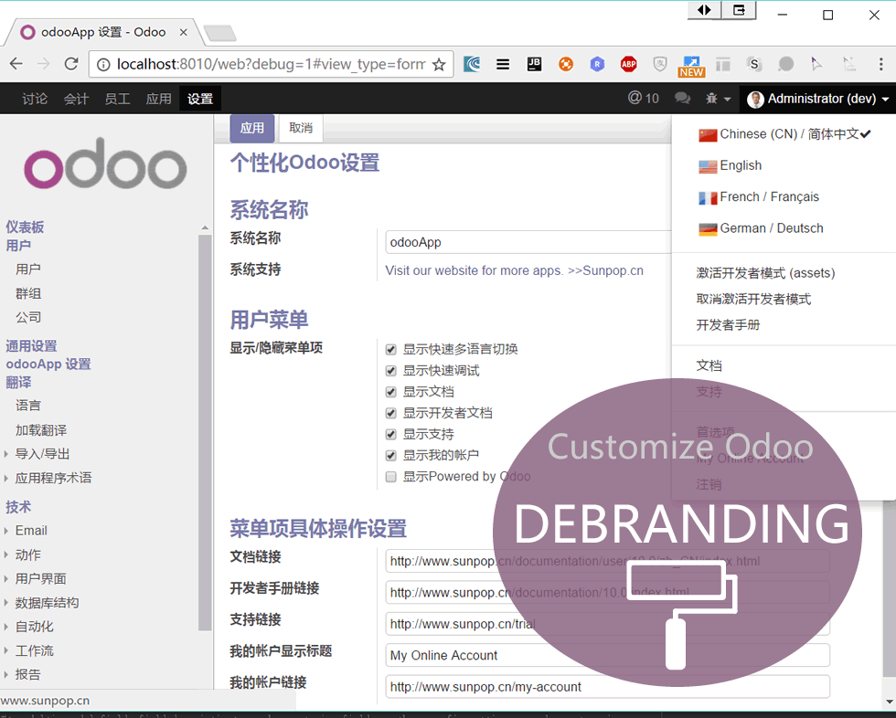Click the bookmark star in address bar
This screenshot has height=718, width=896.
[x=439, y=64]
